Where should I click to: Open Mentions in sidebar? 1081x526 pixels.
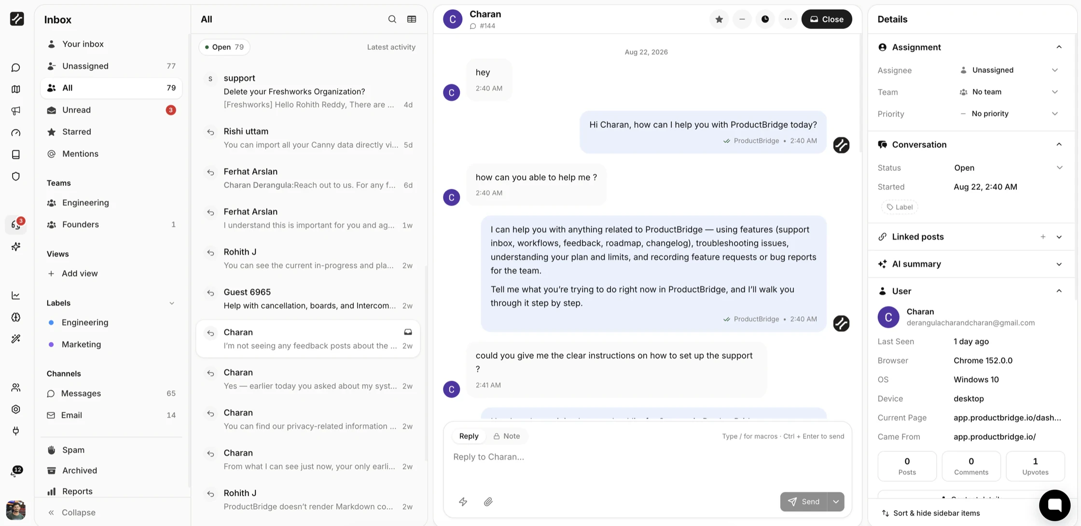(111, 154)
